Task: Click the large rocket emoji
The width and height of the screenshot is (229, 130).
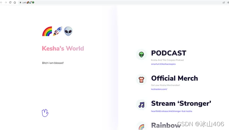Action: click(58, 31)
